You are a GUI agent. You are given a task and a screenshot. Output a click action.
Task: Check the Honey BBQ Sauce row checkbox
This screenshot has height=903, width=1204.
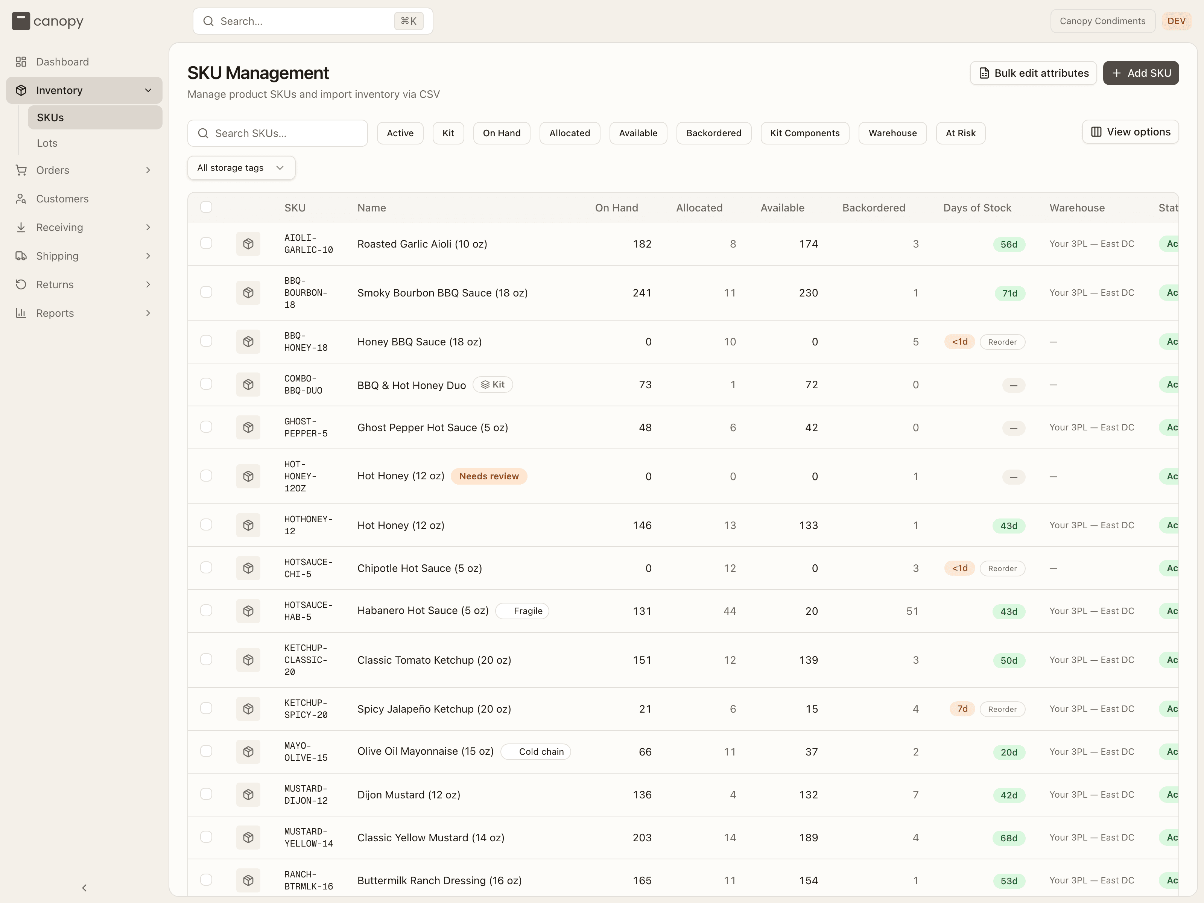206,341
